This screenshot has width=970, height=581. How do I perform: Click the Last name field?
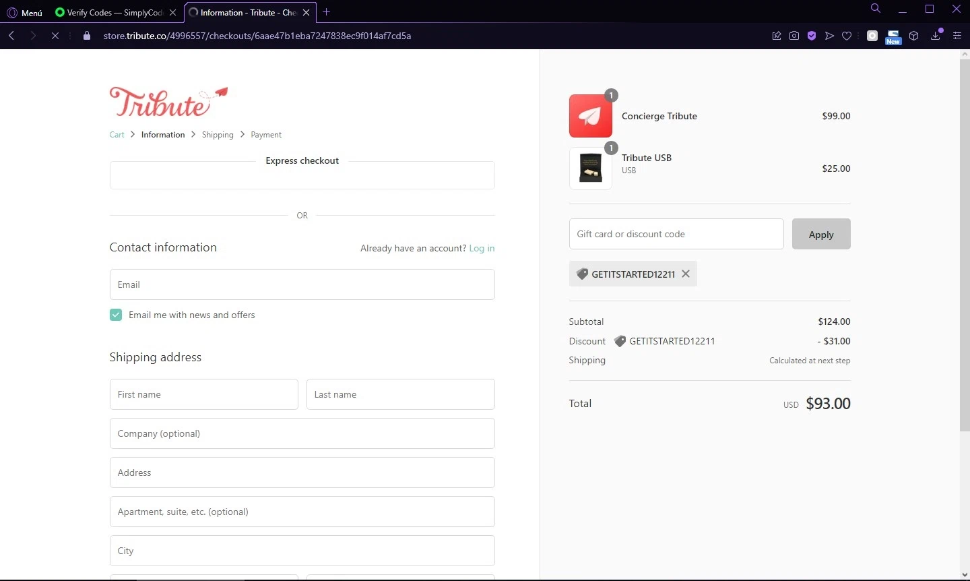pyautogui.click(x=400, y=394)
